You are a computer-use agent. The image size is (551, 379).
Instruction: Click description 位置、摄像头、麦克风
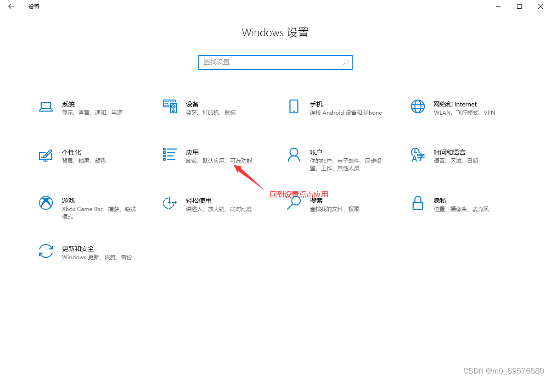point(461,209)
